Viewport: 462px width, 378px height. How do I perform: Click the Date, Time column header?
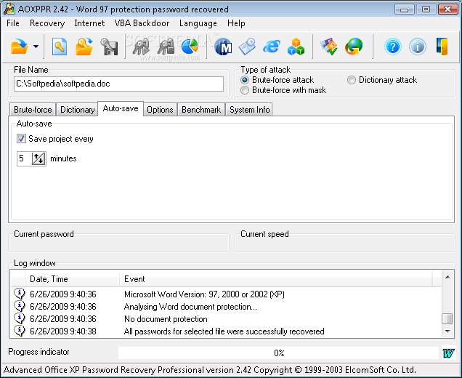[x=72, y=279]
